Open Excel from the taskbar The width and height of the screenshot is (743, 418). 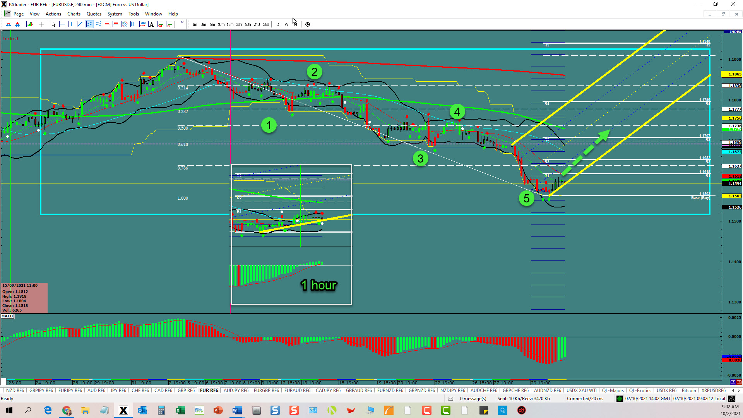coord(180,410)
